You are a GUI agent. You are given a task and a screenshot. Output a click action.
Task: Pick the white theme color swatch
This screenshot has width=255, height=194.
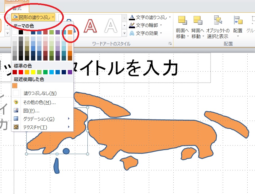coord(15,32)
